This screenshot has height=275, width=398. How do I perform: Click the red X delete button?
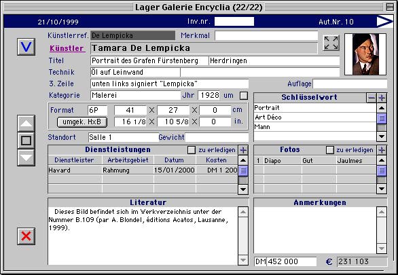coord(26,236)
